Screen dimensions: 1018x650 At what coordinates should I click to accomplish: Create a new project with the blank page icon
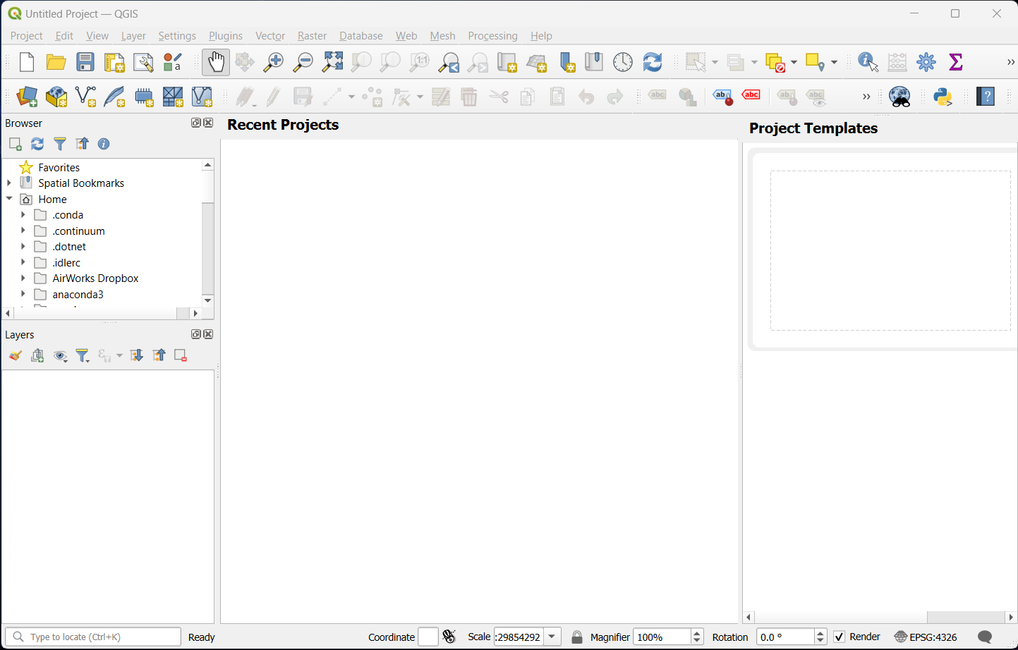[27, 62]
